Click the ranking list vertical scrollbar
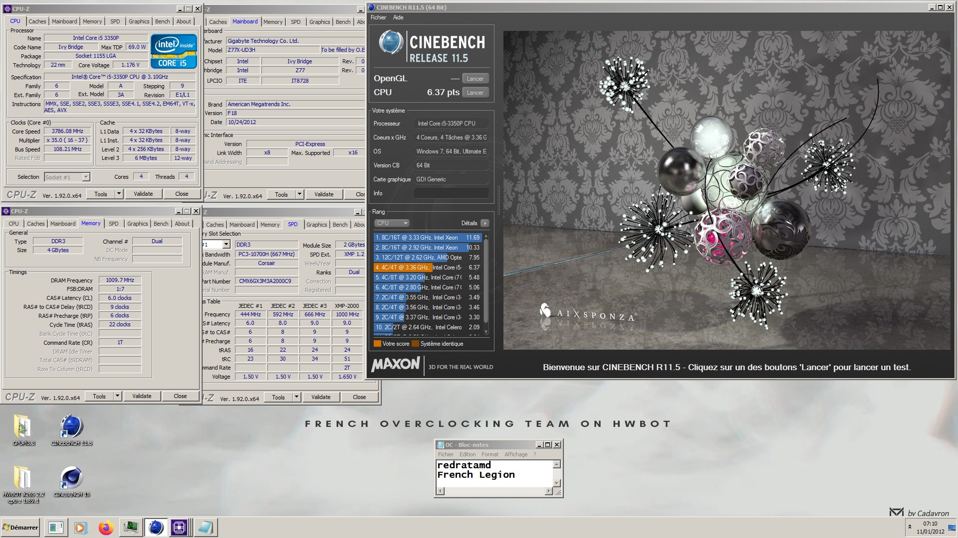The width and height of the screenshot is (958, 538). click(486, 283)
